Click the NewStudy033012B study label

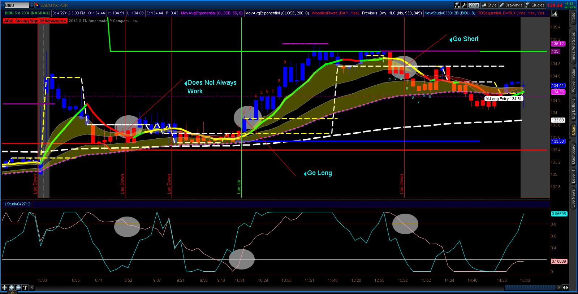tap(450, 13)
